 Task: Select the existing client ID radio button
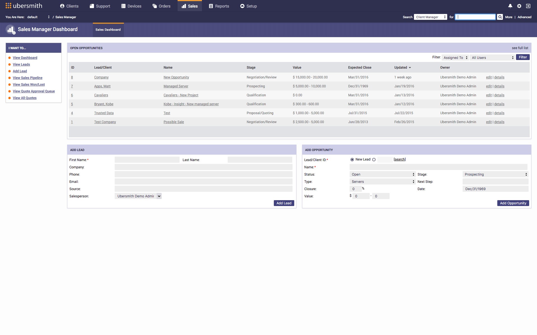tap(374, 160)
